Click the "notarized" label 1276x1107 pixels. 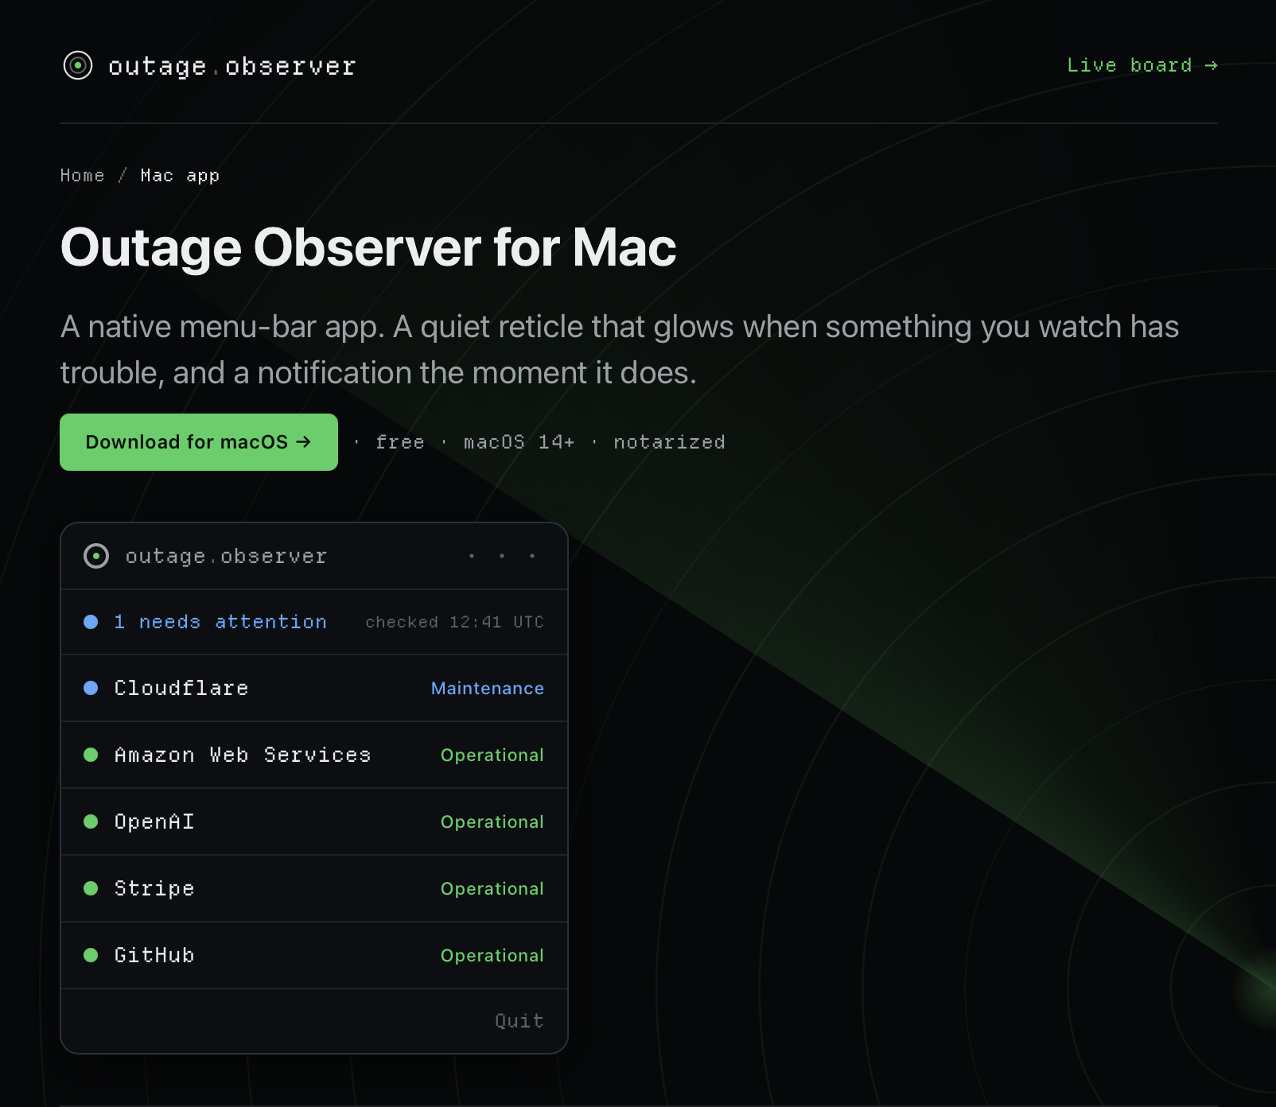pos(669,442)
